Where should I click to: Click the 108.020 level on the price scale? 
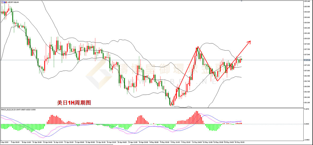[307, 39]
